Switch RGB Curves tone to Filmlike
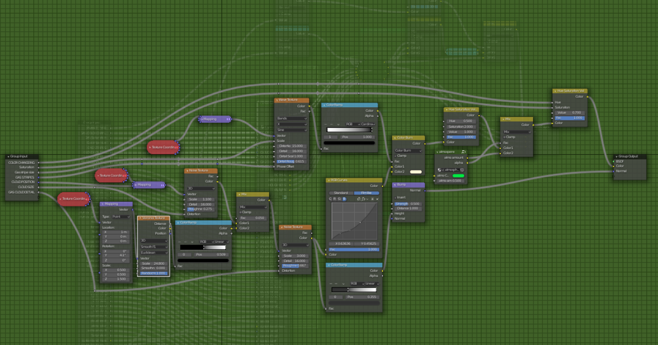 pos(367,193)
